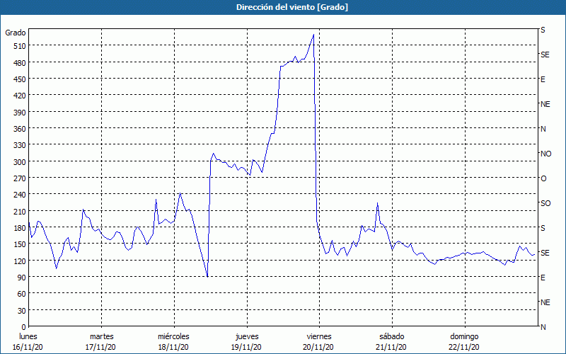Image resolution: width=566 pixels, height=354 pixels.
Task: Select the "Grado" axis unit label
Action: [x=16, y=33]
